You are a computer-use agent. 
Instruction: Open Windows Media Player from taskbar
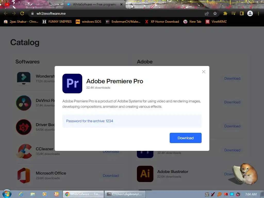pyautogui.click(x=44, y=194)
